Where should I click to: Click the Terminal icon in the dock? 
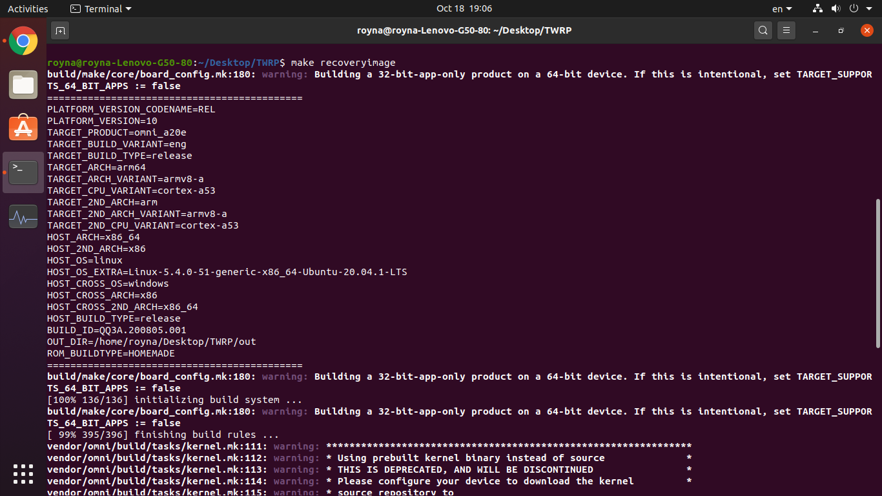[x=23, y=172]
